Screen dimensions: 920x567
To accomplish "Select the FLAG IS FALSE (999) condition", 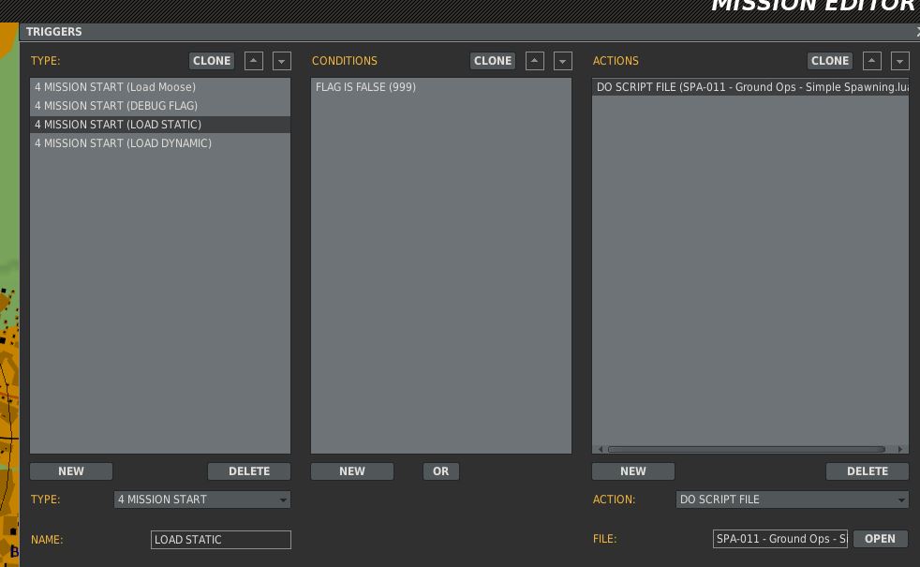I will (365, 87).
